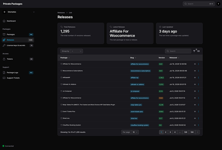View the Affiliate For Woocommerce 9.9.0 eye icon
222x150 pixels.
pos(195,98)
